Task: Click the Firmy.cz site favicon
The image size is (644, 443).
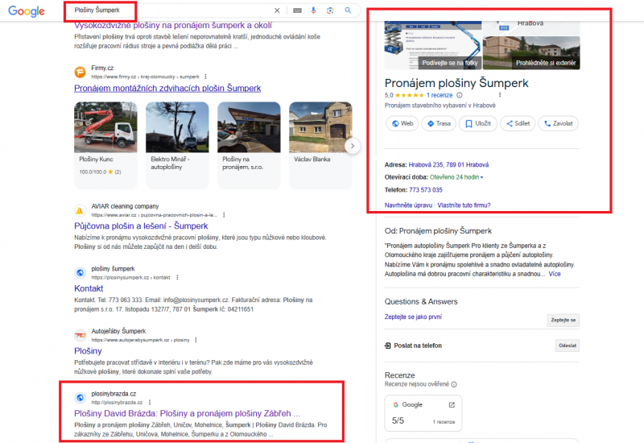Action: [80, 72]
